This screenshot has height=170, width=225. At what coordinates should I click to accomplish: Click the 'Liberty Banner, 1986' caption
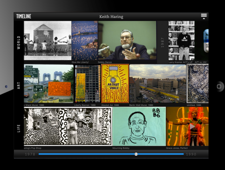point(85,105)
